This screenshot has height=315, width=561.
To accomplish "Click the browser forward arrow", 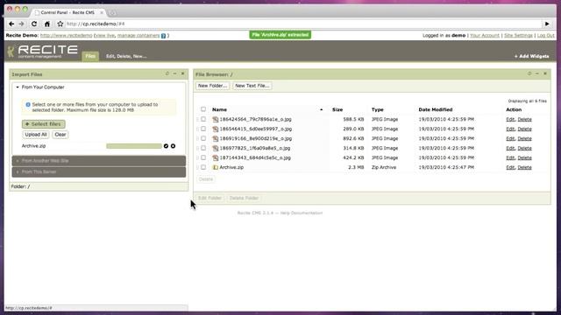I will click(21, 24).
